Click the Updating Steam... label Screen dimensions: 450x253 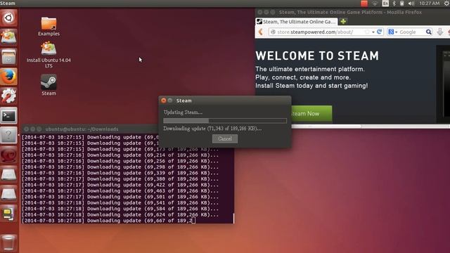pos(183,112)
